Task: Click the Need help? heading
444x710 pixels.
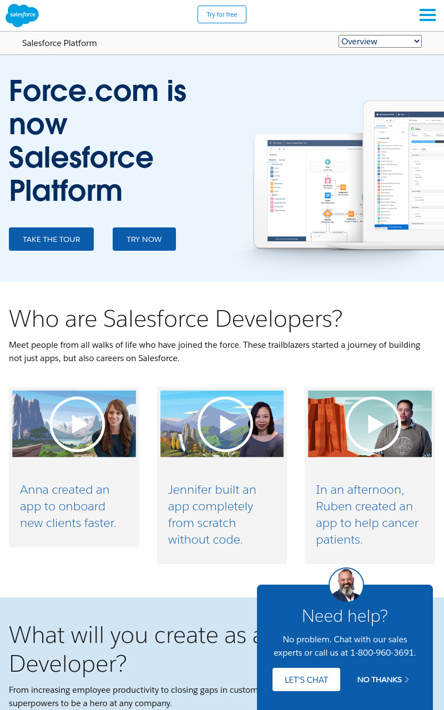Action: (x=345, y=616)
